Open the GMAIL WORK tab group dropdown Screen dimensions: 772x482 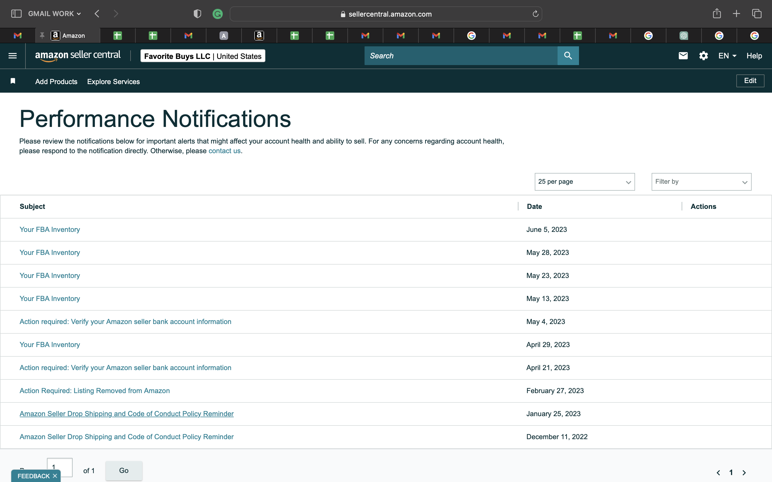pyautogui.click(x=55, y=14)
